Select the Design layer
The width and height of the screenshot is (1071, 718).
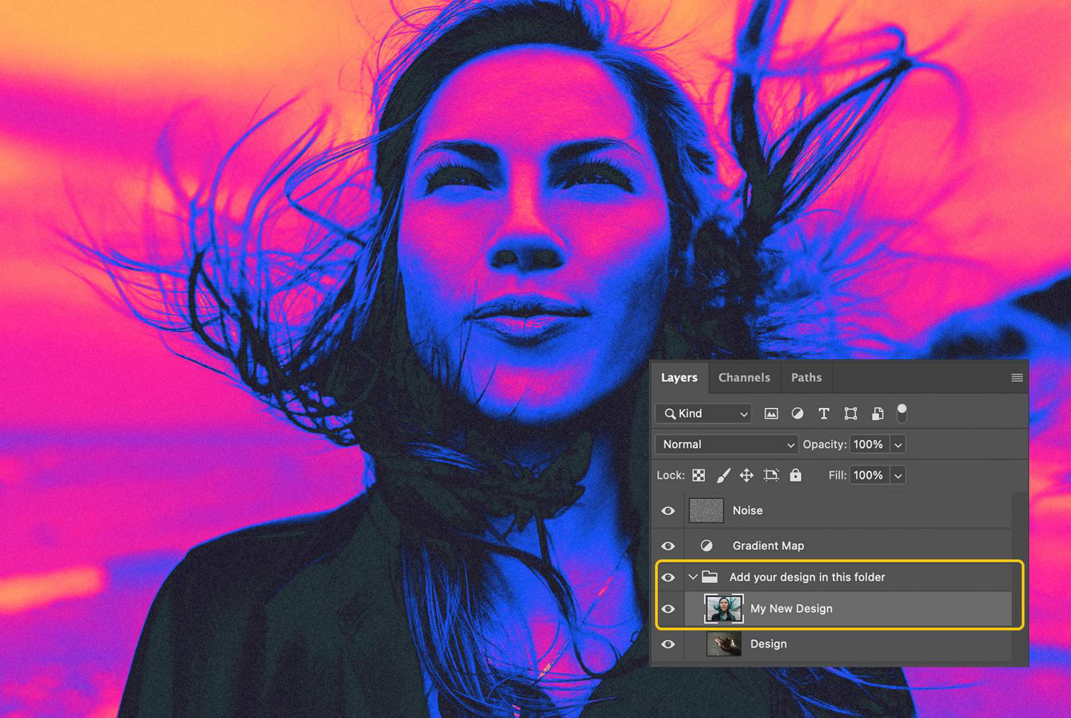coord(769,644)
